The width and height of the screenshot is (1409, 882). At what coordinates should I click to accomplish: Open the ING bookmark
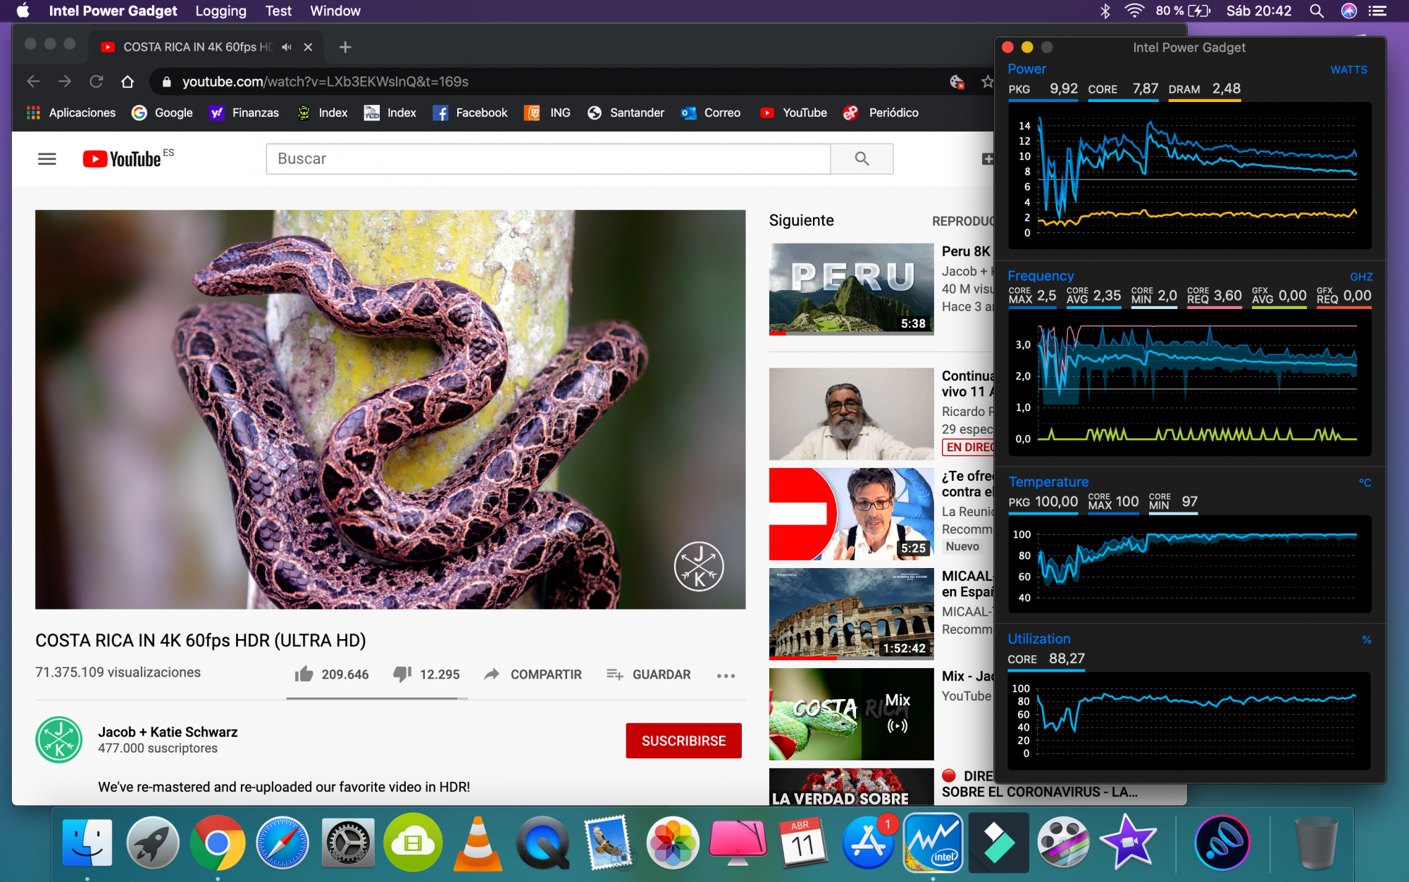(x=548, y=113)
